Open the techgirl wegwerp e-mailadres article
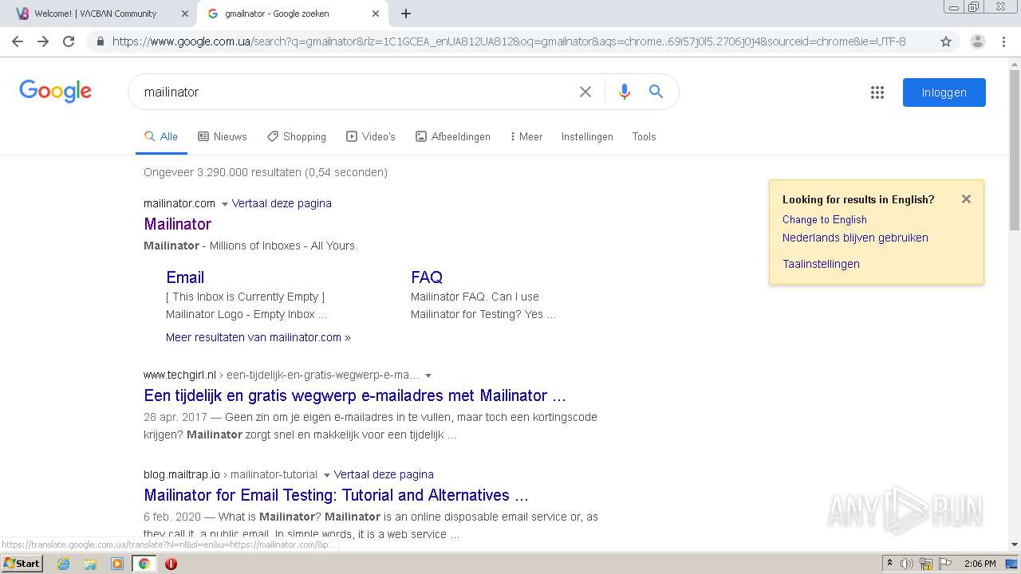The height and width of the screenshot is (574, 1021). pos(355,395)
